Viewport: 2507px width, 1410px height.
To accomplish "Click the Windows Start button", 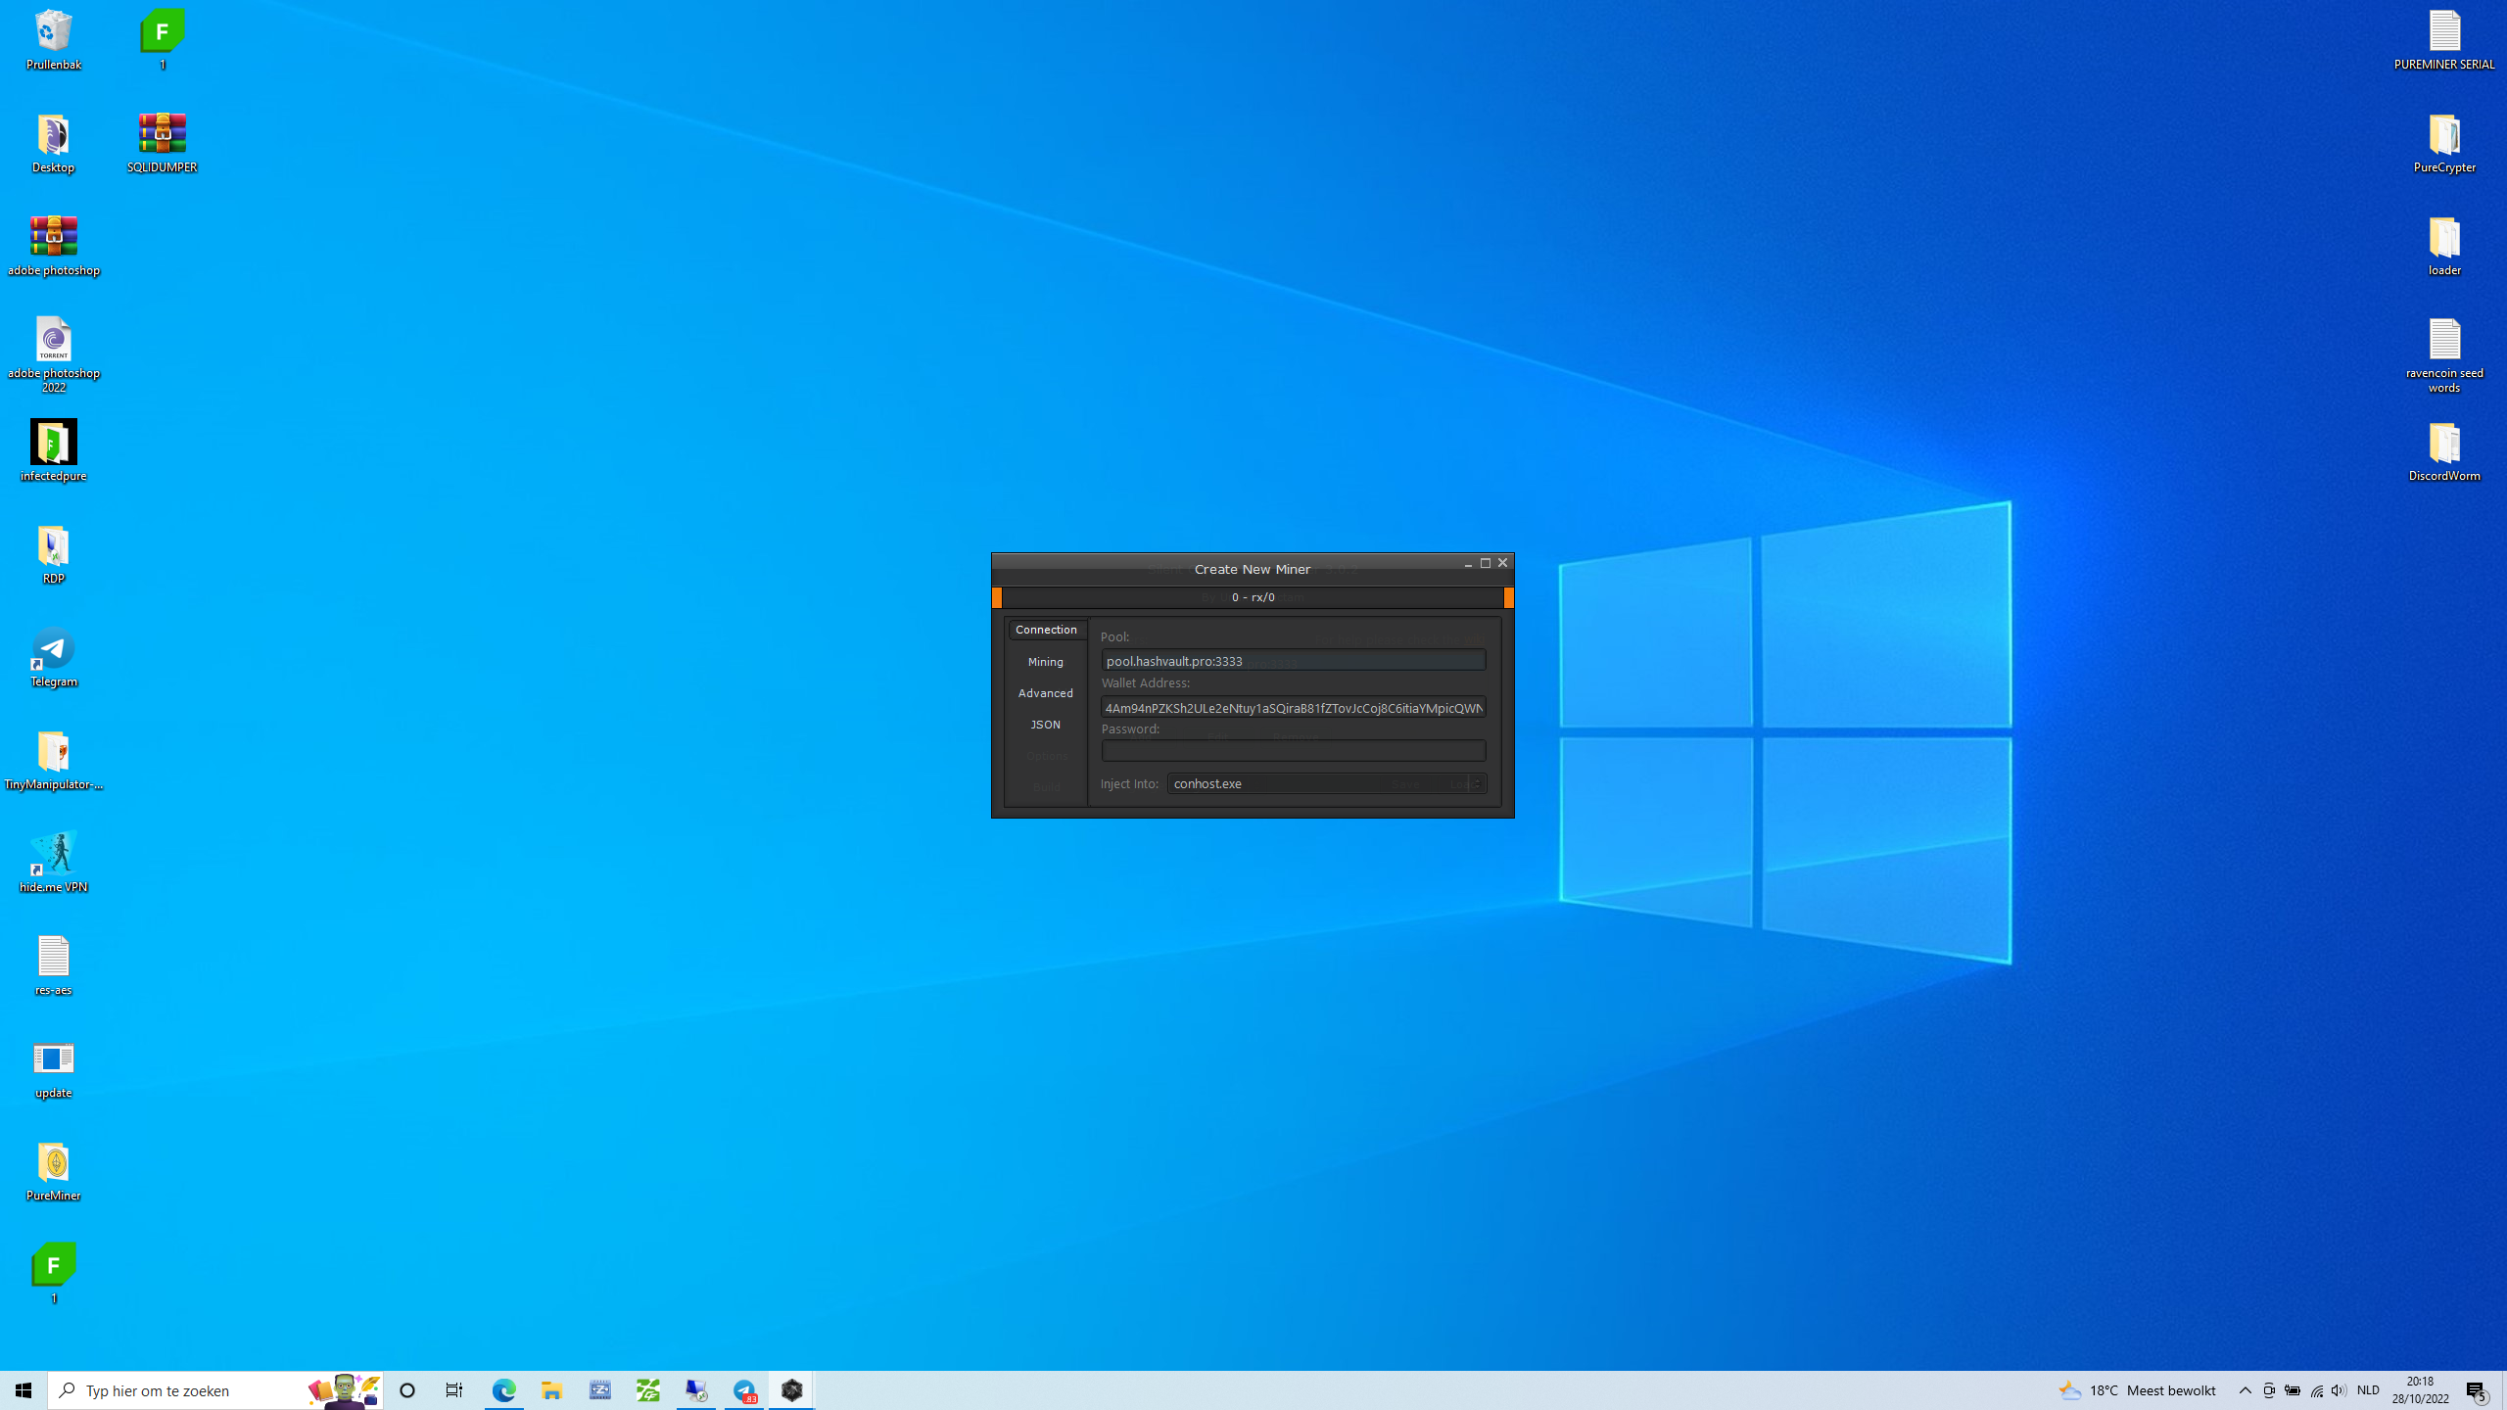I will pos(24,1390).
